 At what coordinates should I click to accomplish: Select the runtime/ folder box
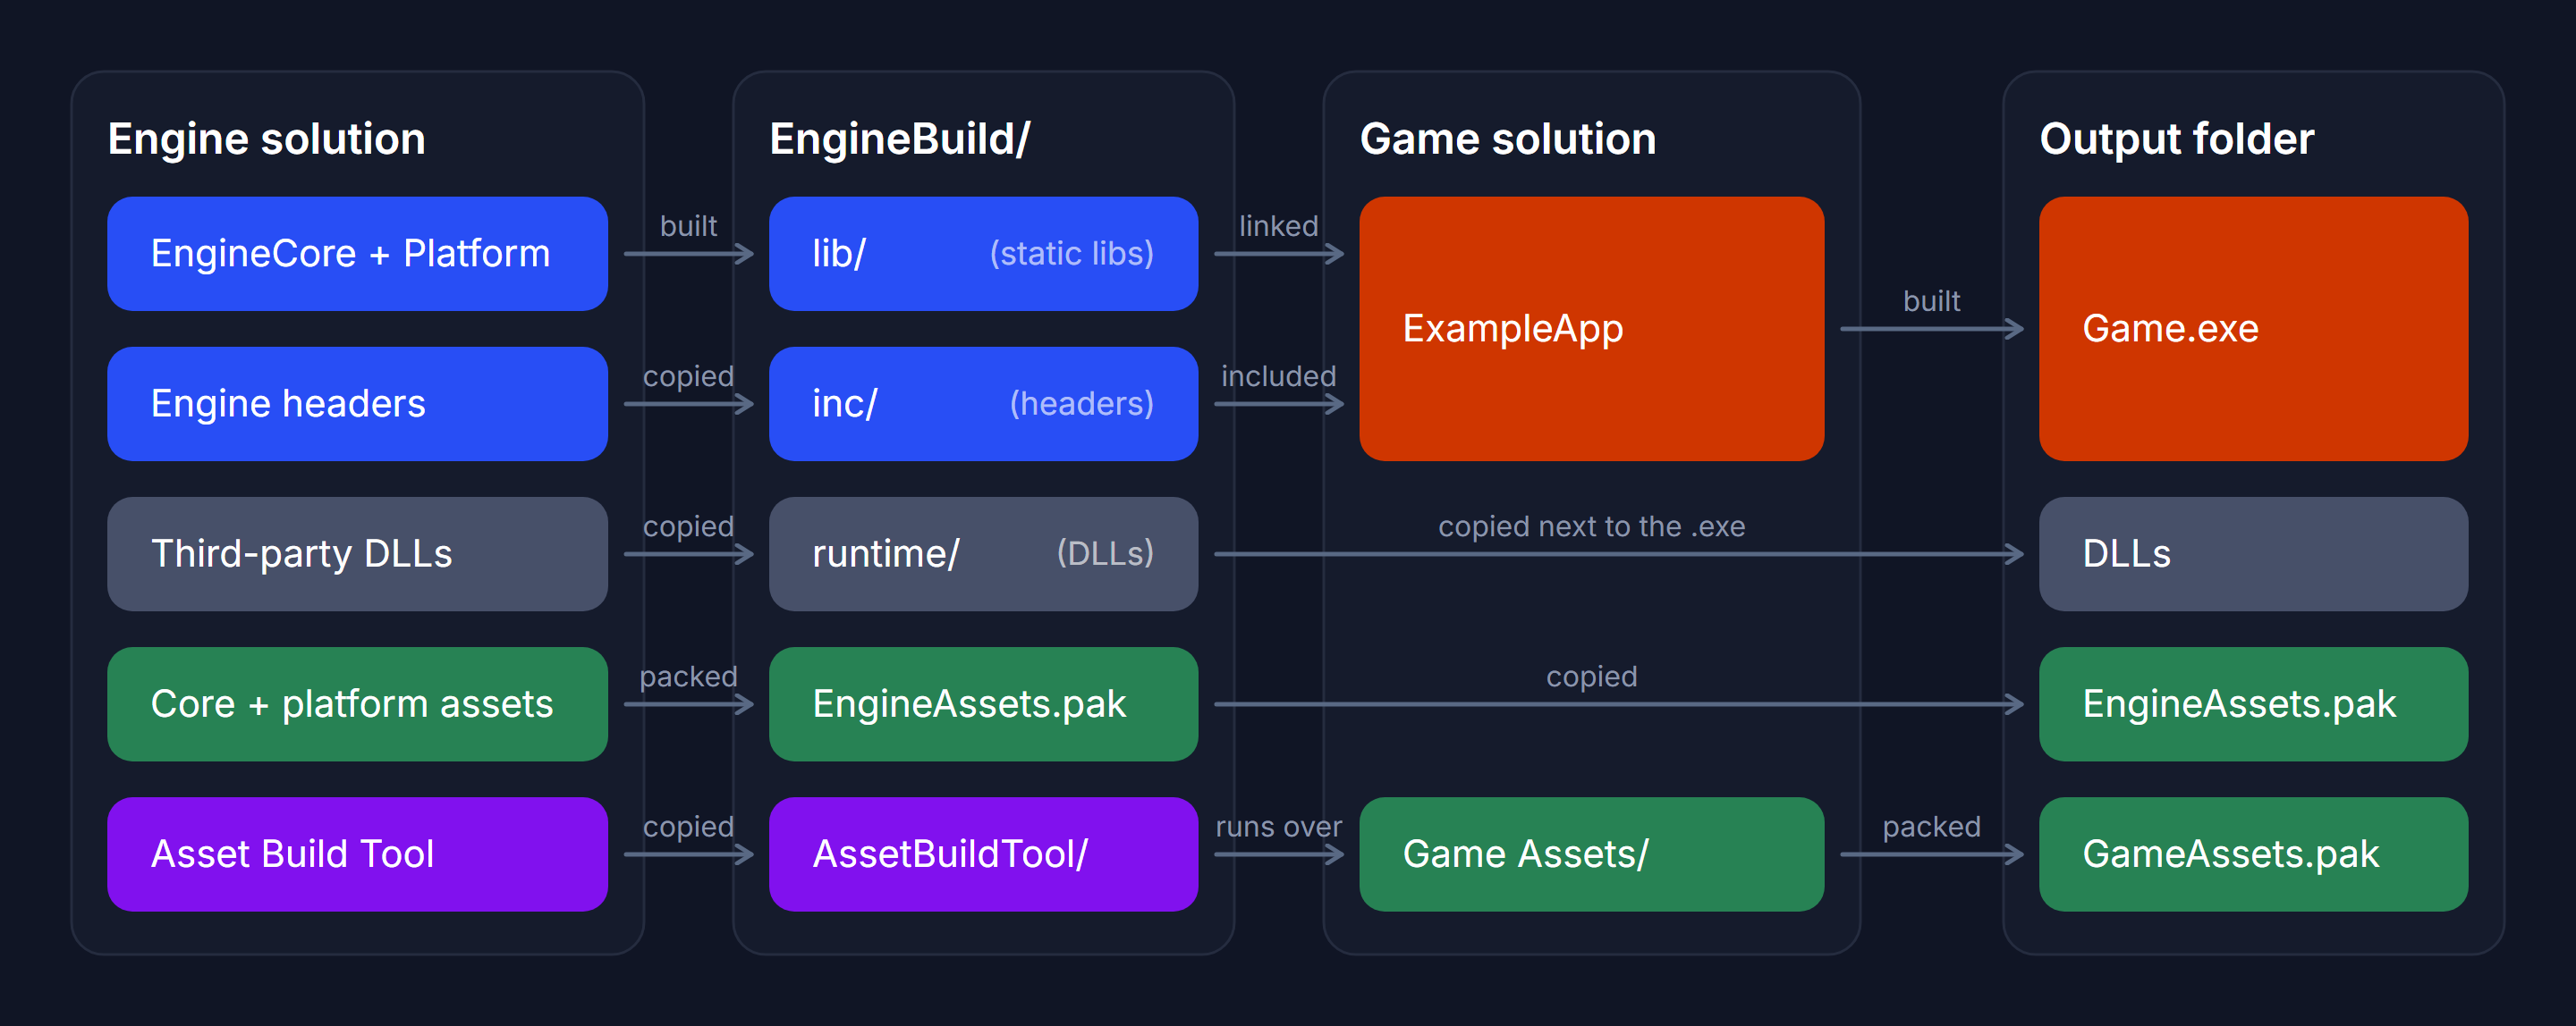983,553
